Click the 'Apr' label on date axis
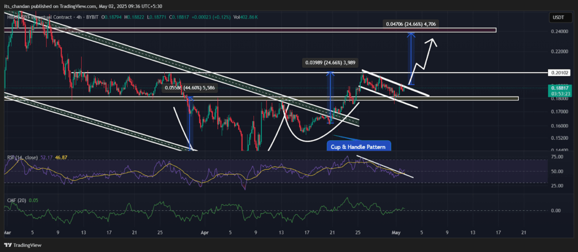The image size is (578, 252). (205, 233)
